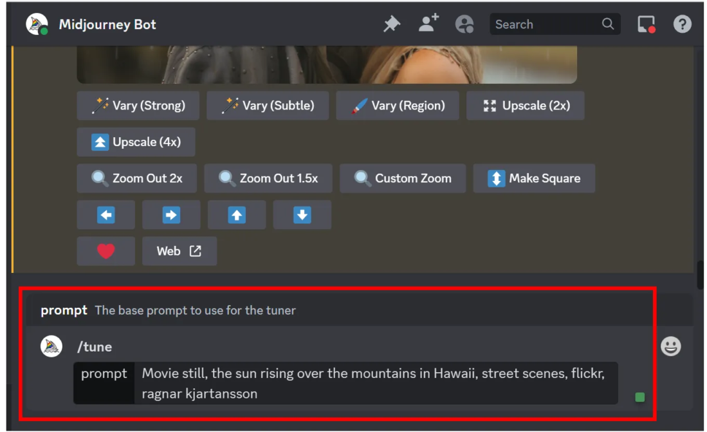Click Vary (Strong) button

click(138, 106)
